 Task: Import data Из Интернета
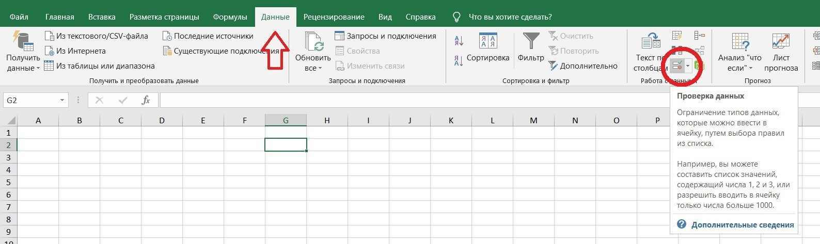[75, 51]
